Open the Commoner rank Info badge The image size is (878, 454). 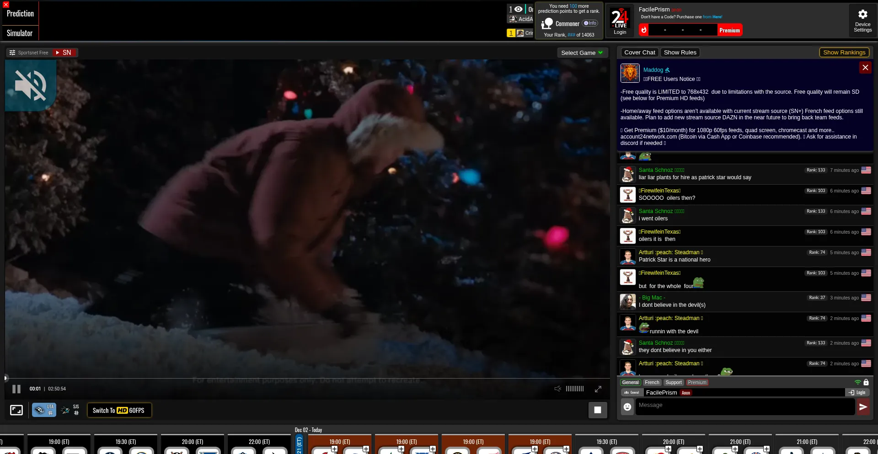590,23
